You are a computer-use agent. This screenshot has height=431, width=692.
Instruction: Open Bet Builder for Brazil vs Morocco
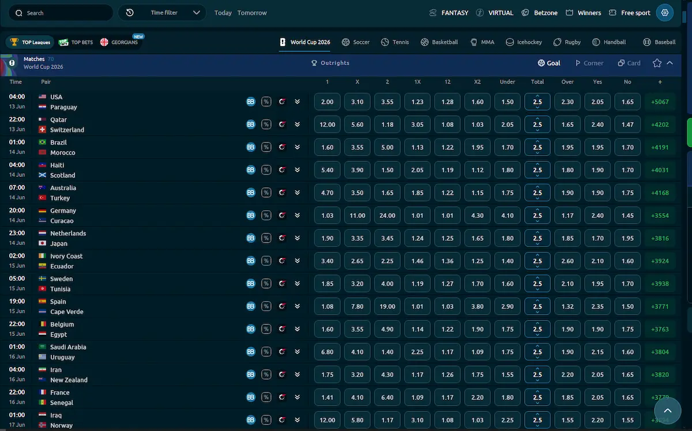[251, 147]
